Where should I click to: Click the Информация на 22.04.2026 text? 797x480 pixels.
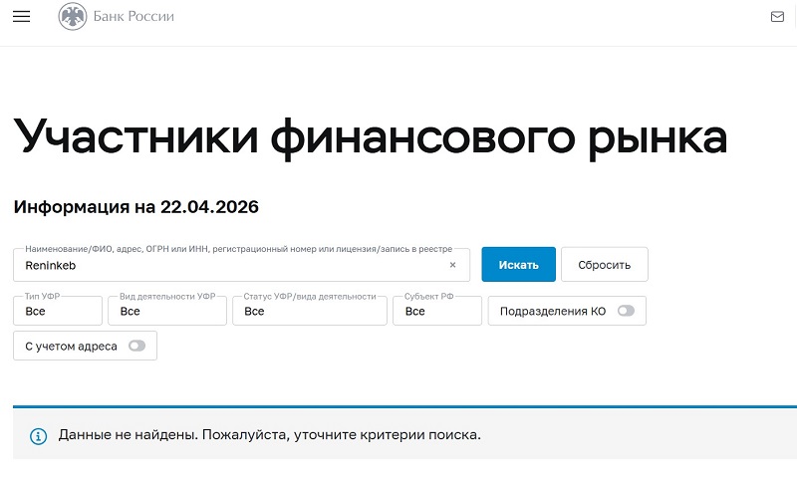pyautogui.click(x=136, y=207)
